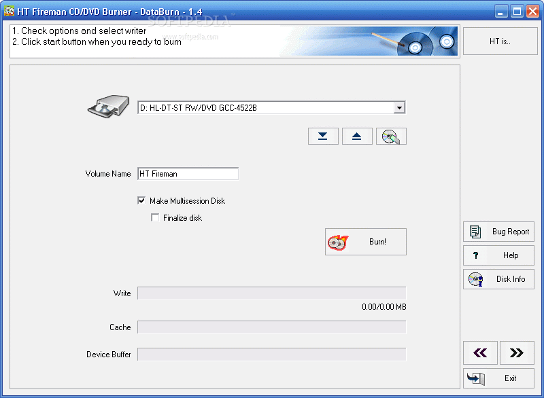Maximize the DataBurn window
The image size is (544, 398).
pyautogui.click(x=517, y=12)
